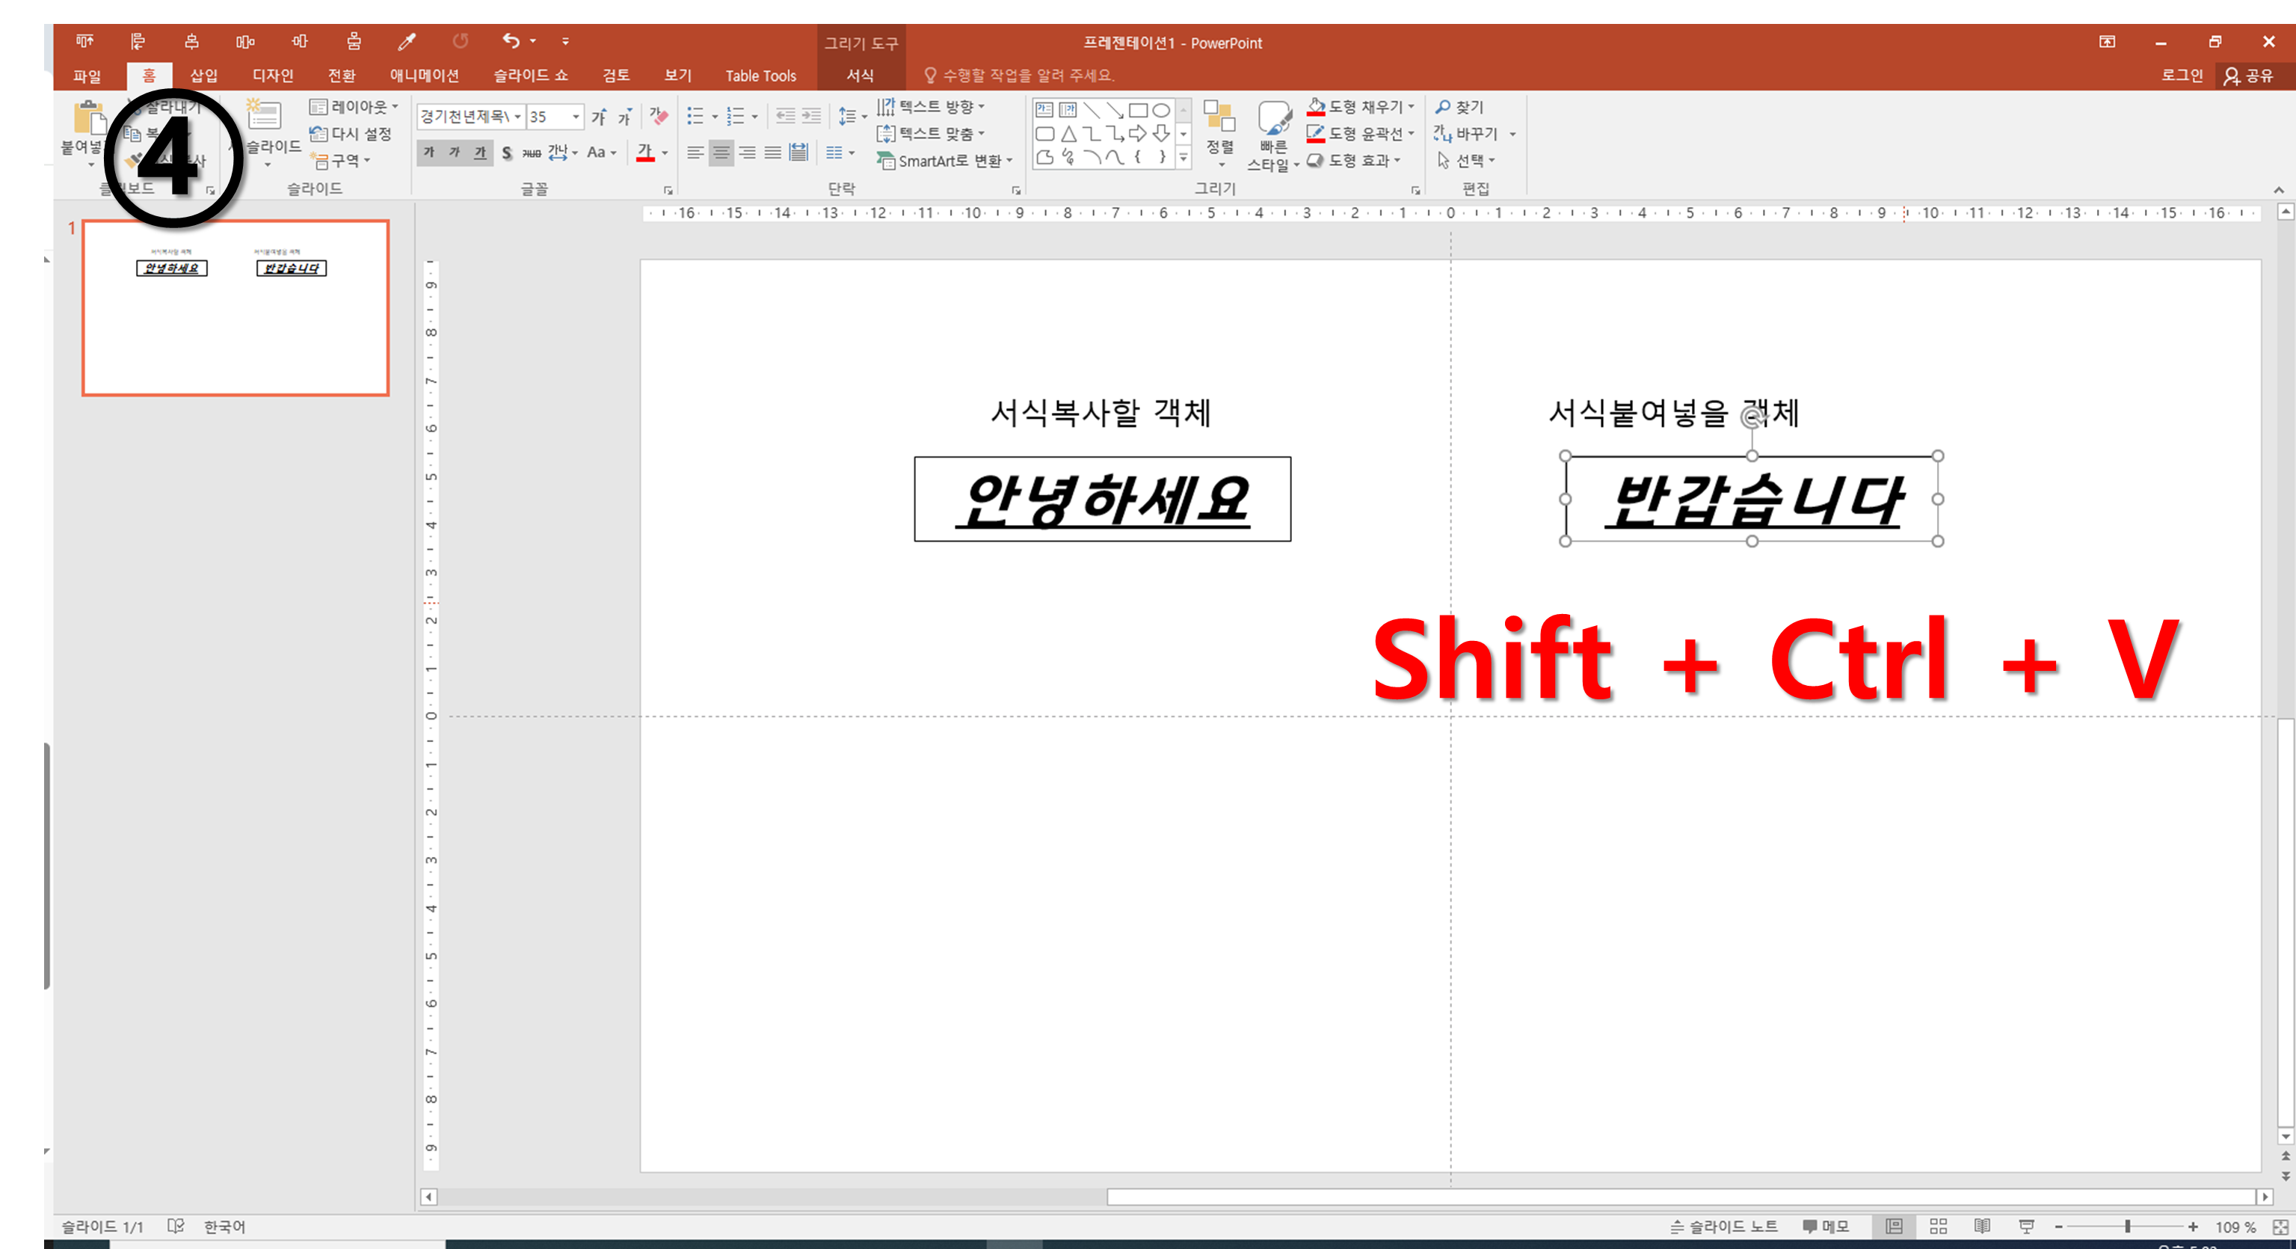Select slide 1 thumbnail in panel
Viewport: 2296px width, 1249px height.
pos(236,307)
